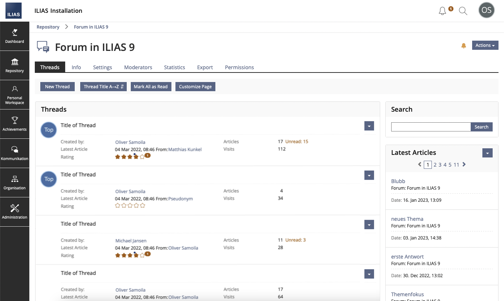Open the Achievements trophy icon

tap(15, 124)
